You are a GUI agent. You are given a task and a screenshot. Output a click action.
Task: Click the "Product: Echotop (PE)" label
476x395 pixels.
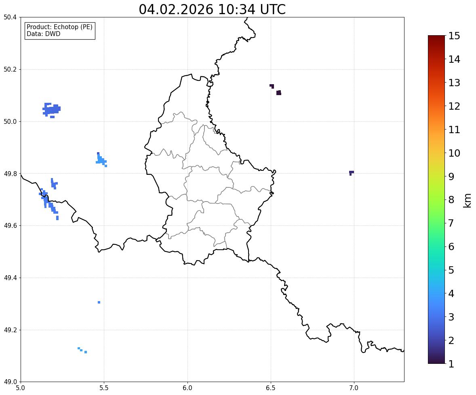59,27
